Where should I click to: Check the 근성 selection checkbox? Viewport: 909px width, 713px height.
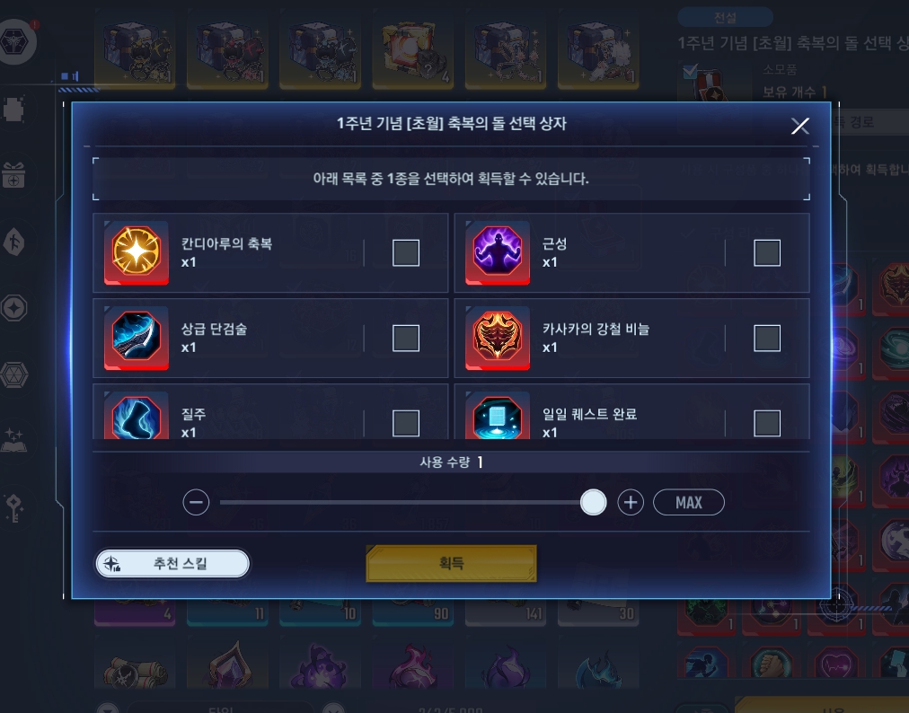(x=767, y=252)
